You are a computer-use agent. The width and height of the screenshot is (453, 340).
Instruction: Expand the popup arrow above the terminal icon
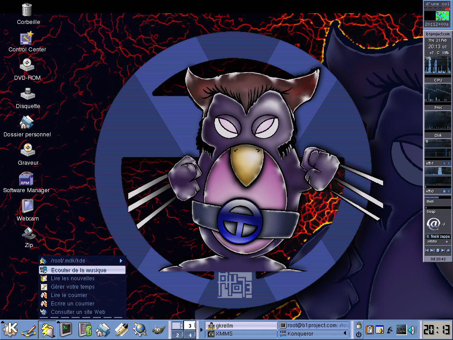tap(59, 322)
